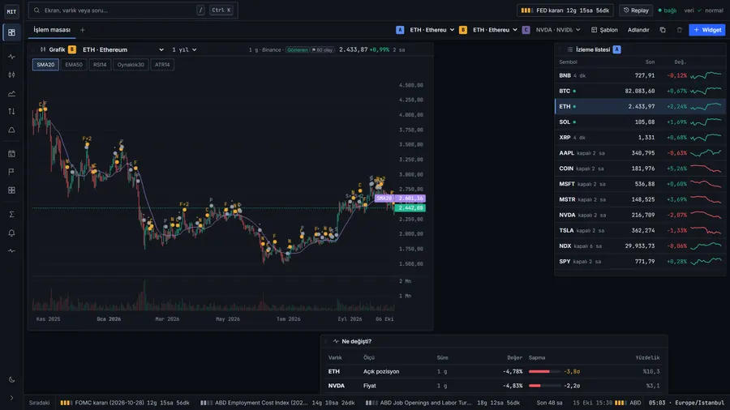Expand the sidebar with the chevron arrow
This screenshot has width=730, height=410.
click(11, 398)
